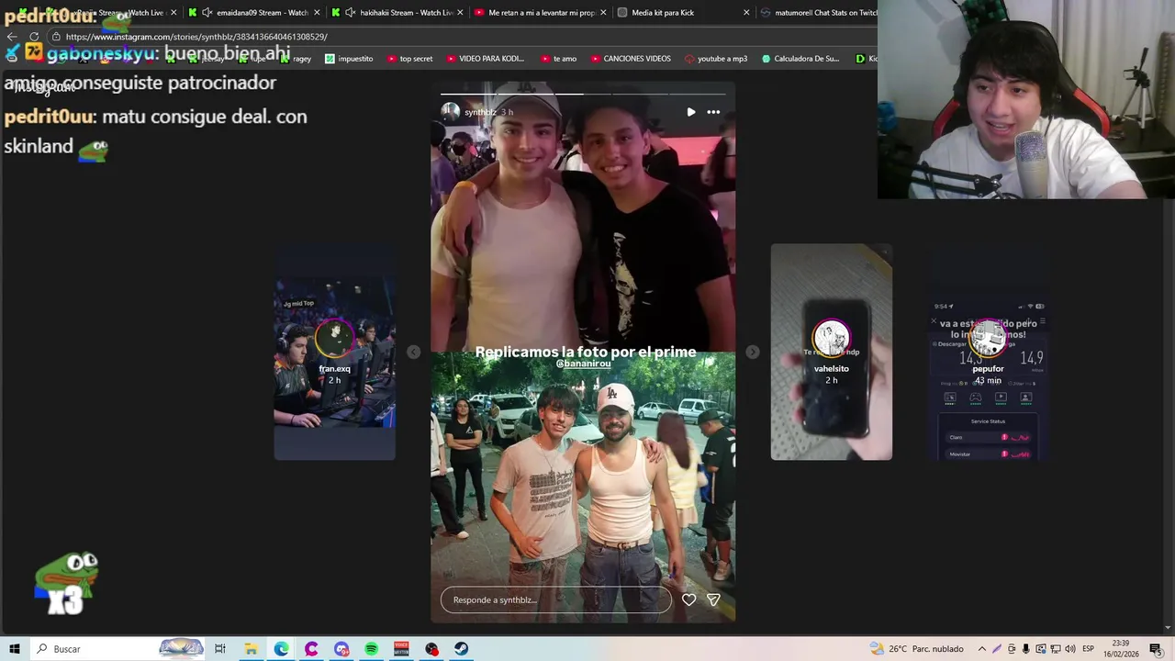Image resolution: width=1175 pixels, height=661 pixels.
Task: Share the story with the paper-plane icon
Action: 713,599
